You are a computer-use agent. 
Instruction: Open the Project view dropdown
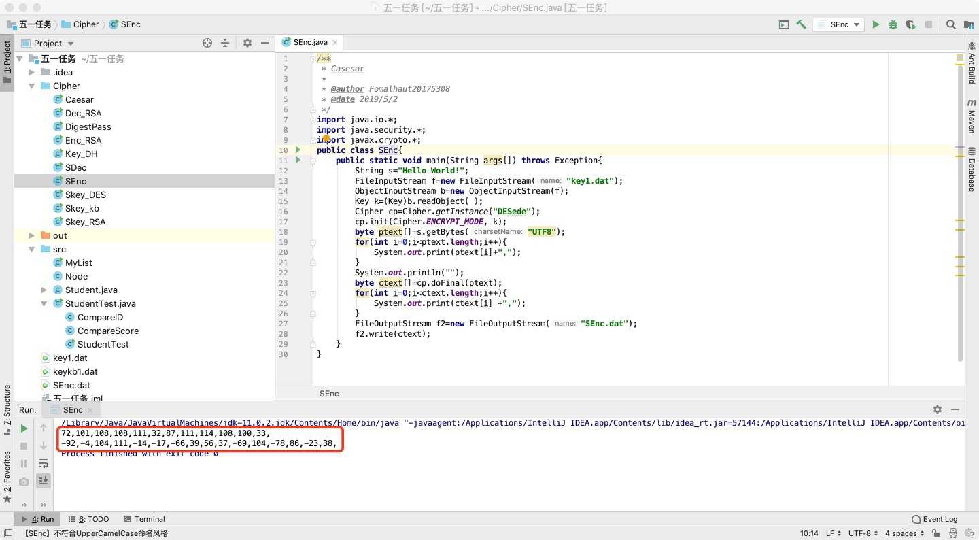pos(53,43)
